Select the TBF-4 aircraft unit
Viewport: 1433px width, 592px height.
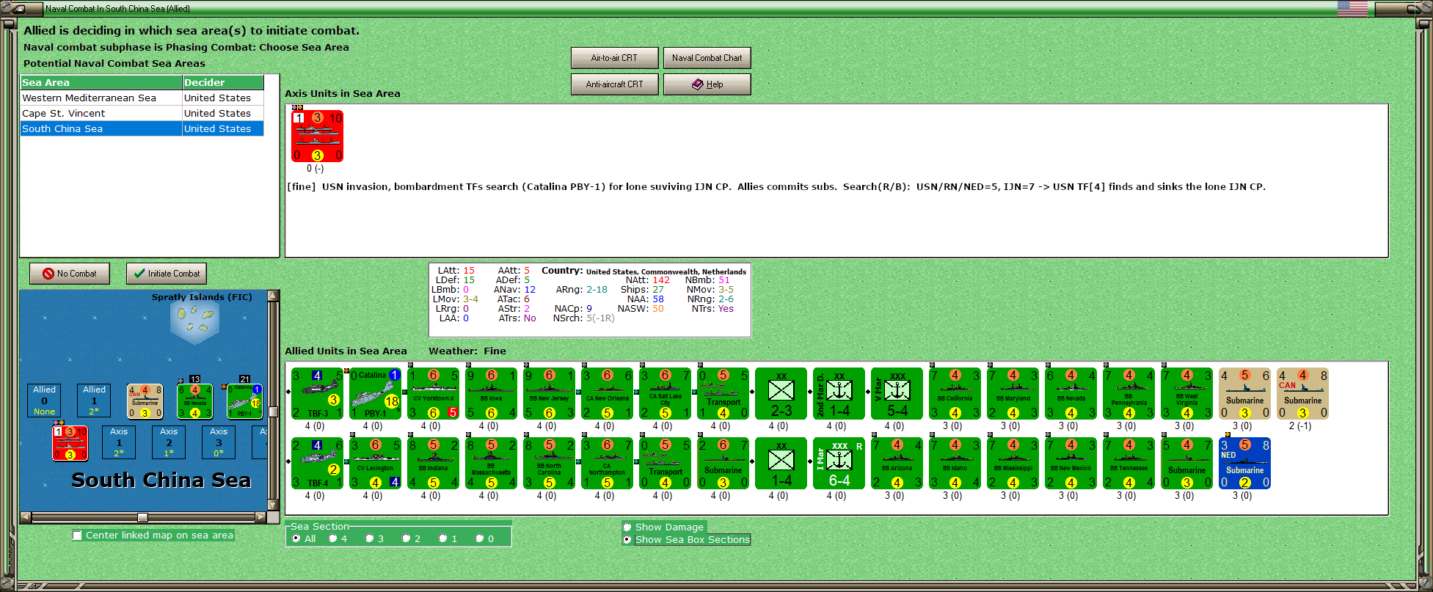point(317,463)
